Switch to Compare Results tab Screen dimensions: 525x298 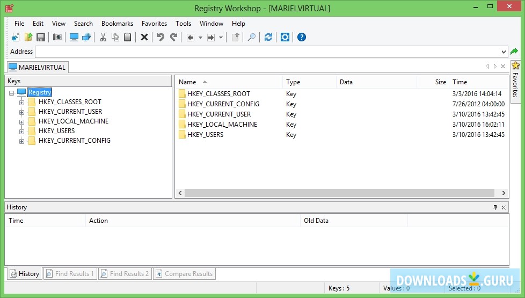185,273
